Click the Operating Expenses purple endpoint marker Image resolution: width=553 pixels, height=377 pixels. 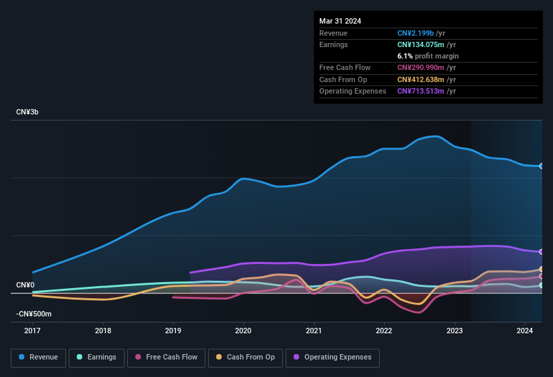[542, 252]
